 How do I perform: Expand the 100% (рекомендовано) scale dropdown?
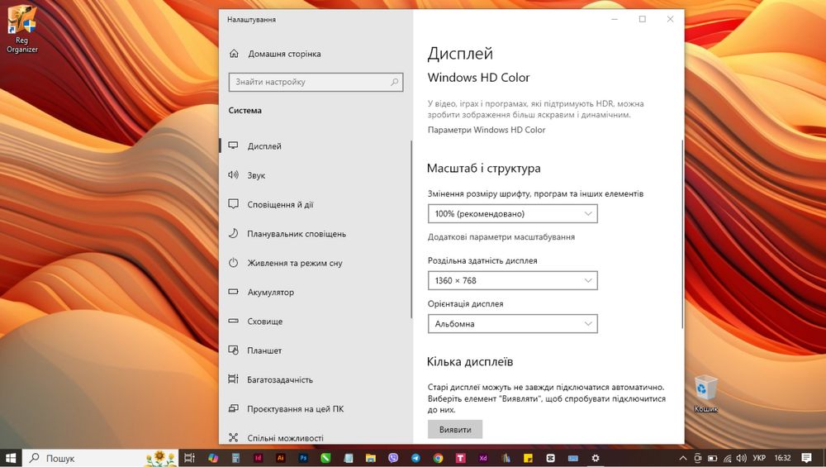tap(513, 213)
